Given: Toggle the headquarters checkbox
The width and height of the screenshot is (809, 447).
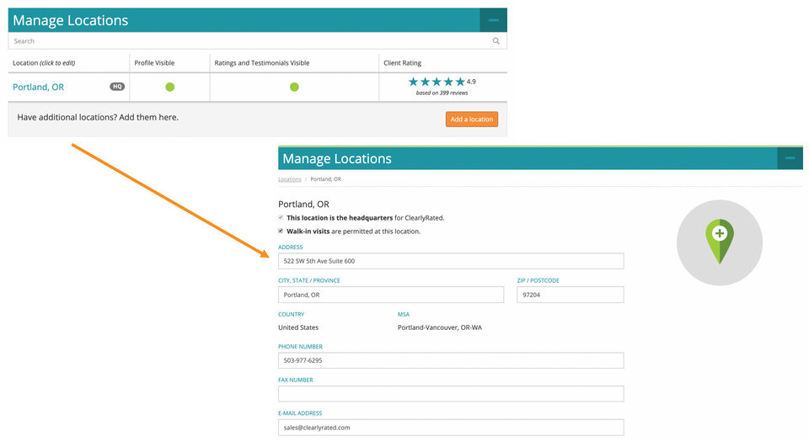Looking at the screenshot, I should [281, 217].
